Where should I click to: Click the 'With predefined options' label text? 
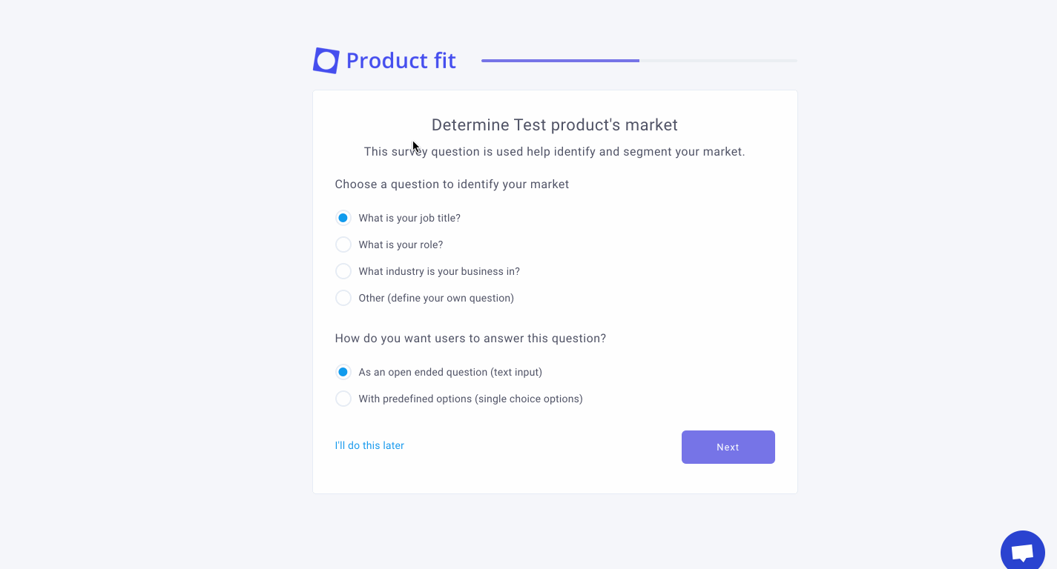470,399
